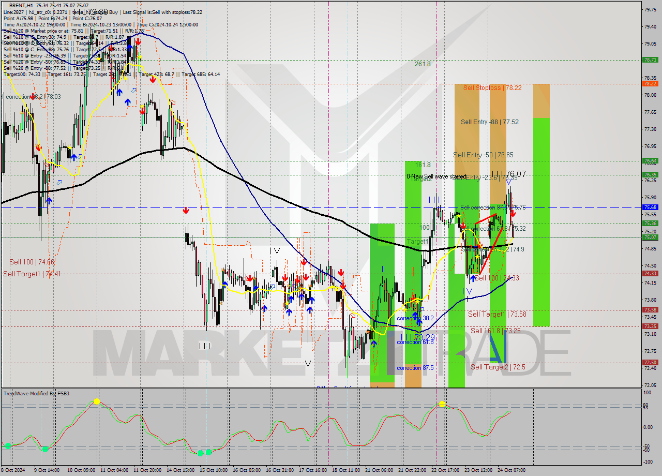The width and height of the screenshot is (662, 476).
Task: Click the '16 Oct 21:00' time label
Action: pyautogui.click(x=280, y=470)
